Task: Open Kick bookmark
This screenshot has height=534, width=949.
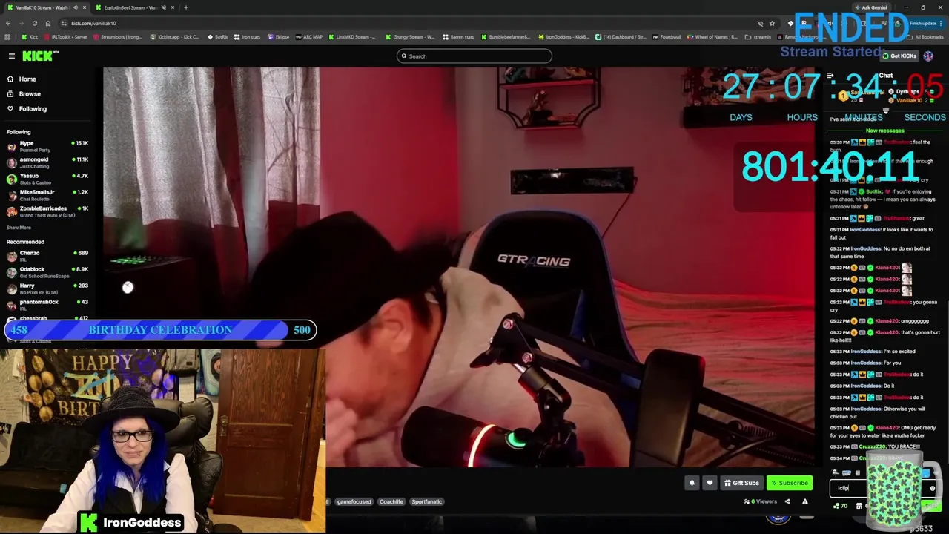Action: click(30, 37)
